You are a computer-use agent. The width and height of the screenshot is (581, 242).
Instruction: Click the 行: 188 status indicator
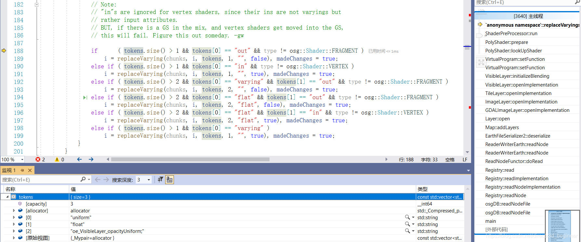(406, 160)
